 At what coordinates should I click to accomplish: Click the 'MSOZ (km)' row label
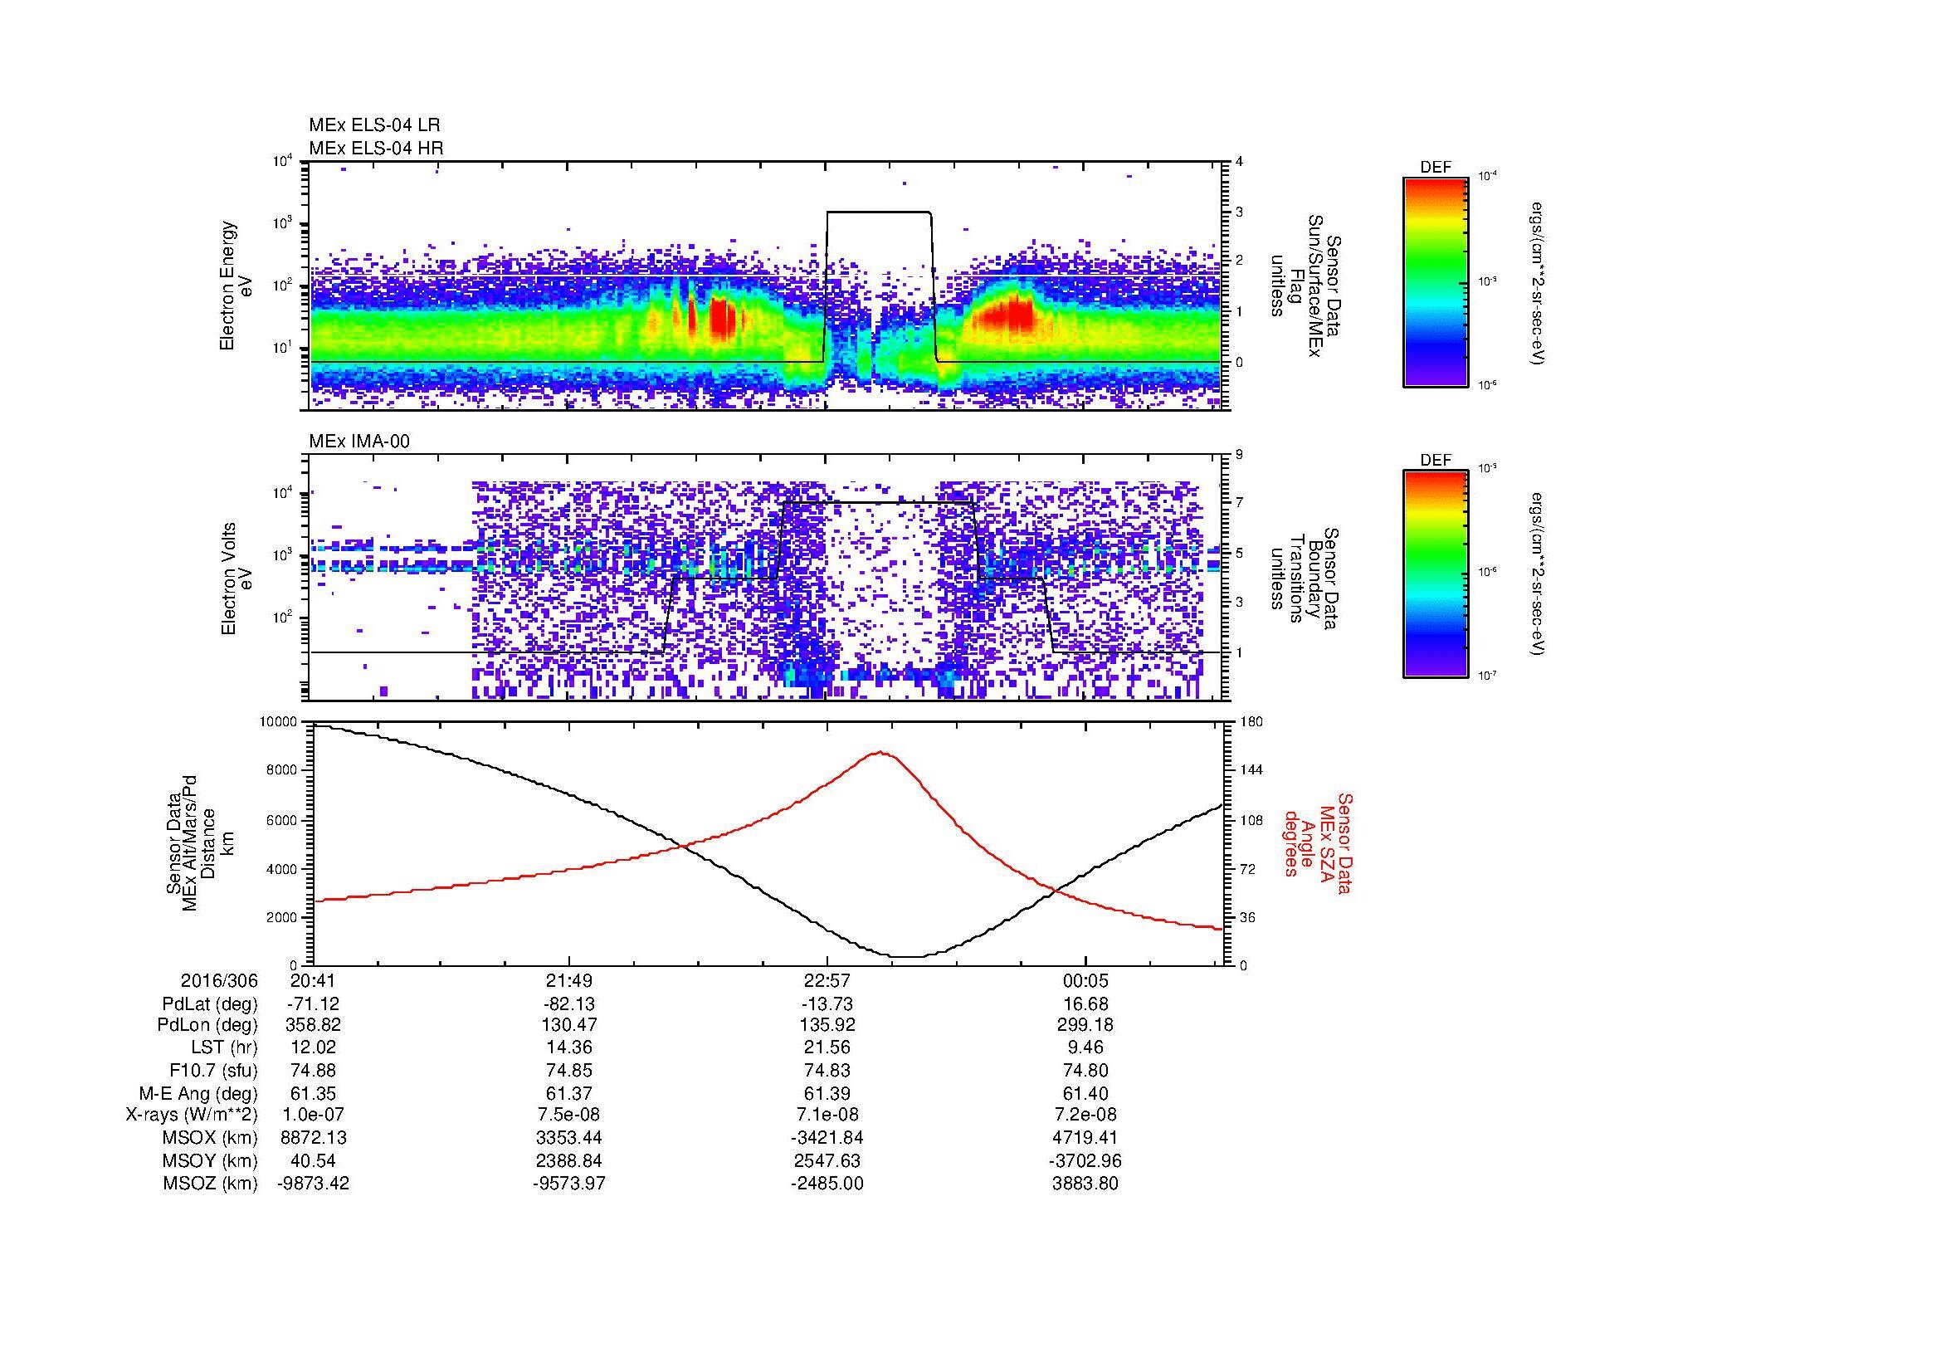(x=210, y=1184)
